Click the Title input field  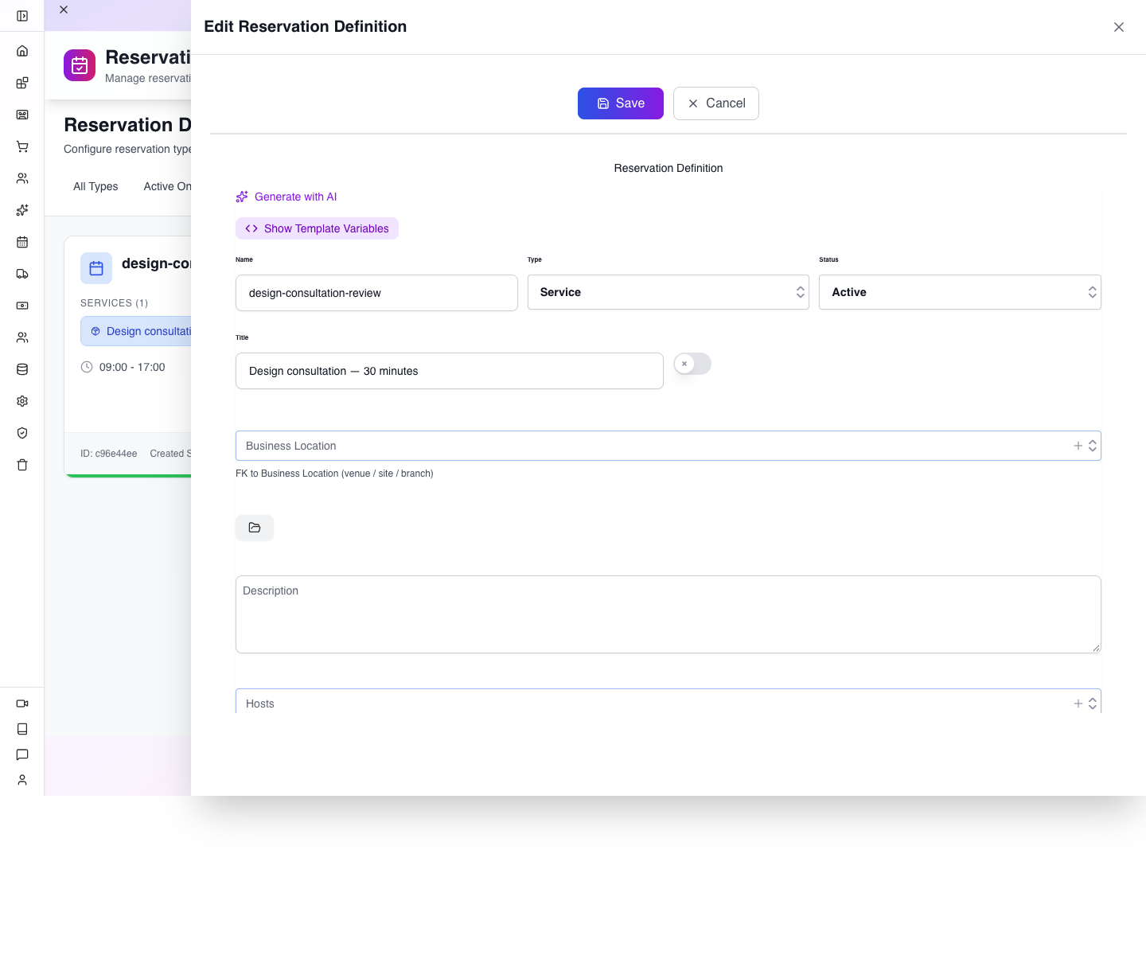[x=450, y=371]
